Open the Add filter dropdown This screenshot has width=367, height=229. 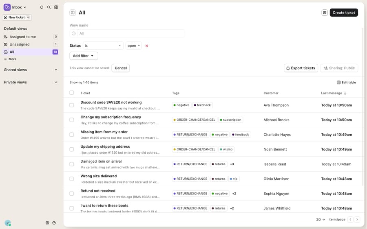[84, 56]
